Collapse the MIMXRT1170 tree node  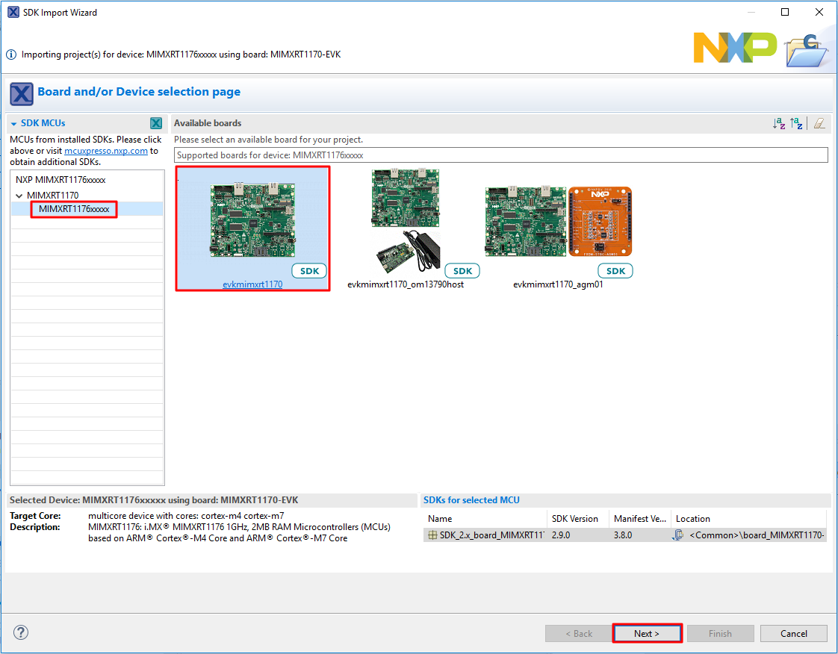coord(19,196)
